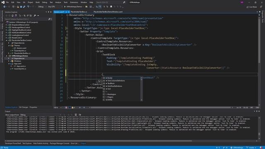The width and height of the screenshot is (265, 149).
Task: Switch to PlaceholderTextBox.cs tab
Action: click(79, 12)
